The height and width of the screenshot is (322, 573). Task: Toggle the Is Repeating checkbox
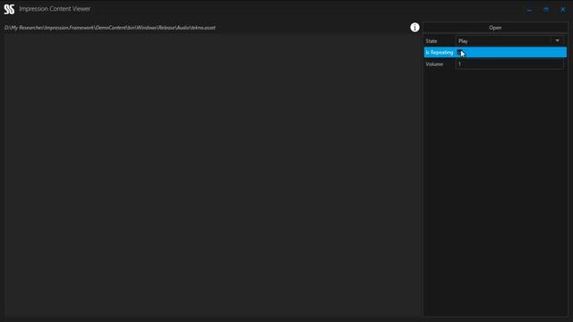point(459,53)
